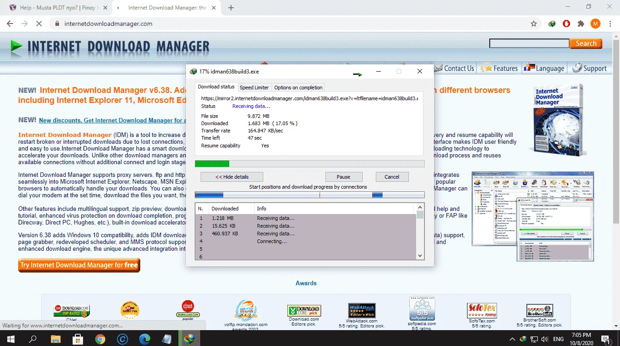Image resolution: width=620 pixels, height=346 pixels.
Task: Pause the idman638build3.exe download
Action: tap(344, 177)
